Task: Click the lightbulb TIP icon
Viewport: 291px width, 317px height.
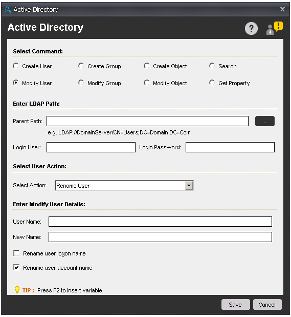Action: click(x=17, y=290)
